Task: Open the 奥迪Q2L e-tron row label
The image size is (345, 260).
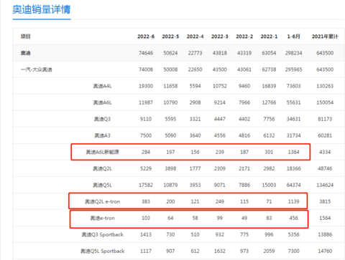Action: pyautogui.click(x=102, y=201)
